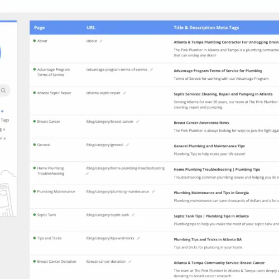Edit the home-plumbing-troubleshooting URL pencil
The height and width of the screenshot is (279, 279).
click(x=87, y=174)
